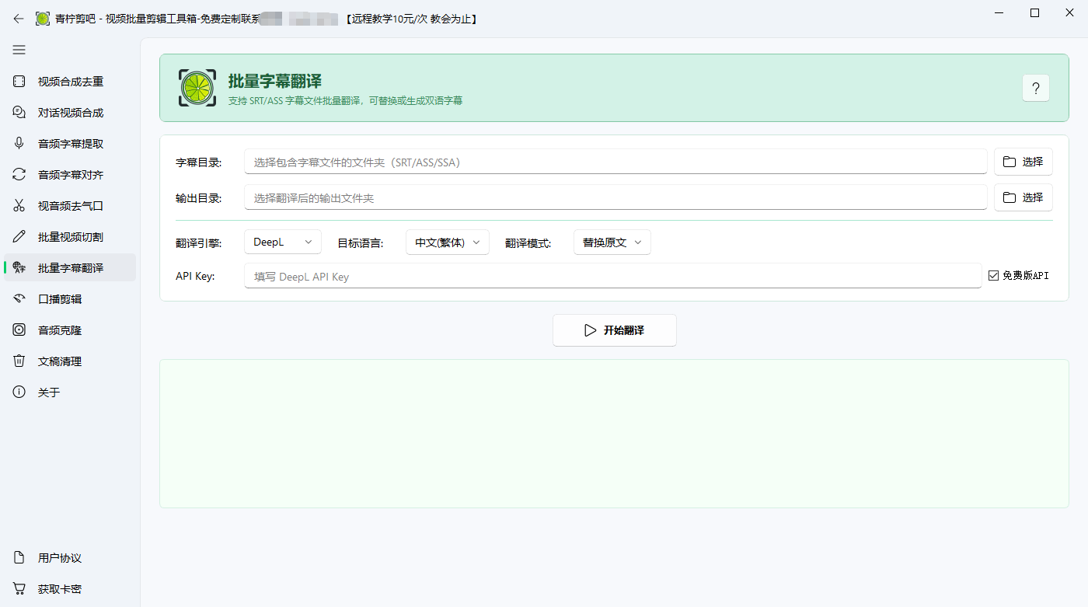Click the scissors icon beside 视音频去气口
Screen dimensions: 1088x607
click(19, 205)
